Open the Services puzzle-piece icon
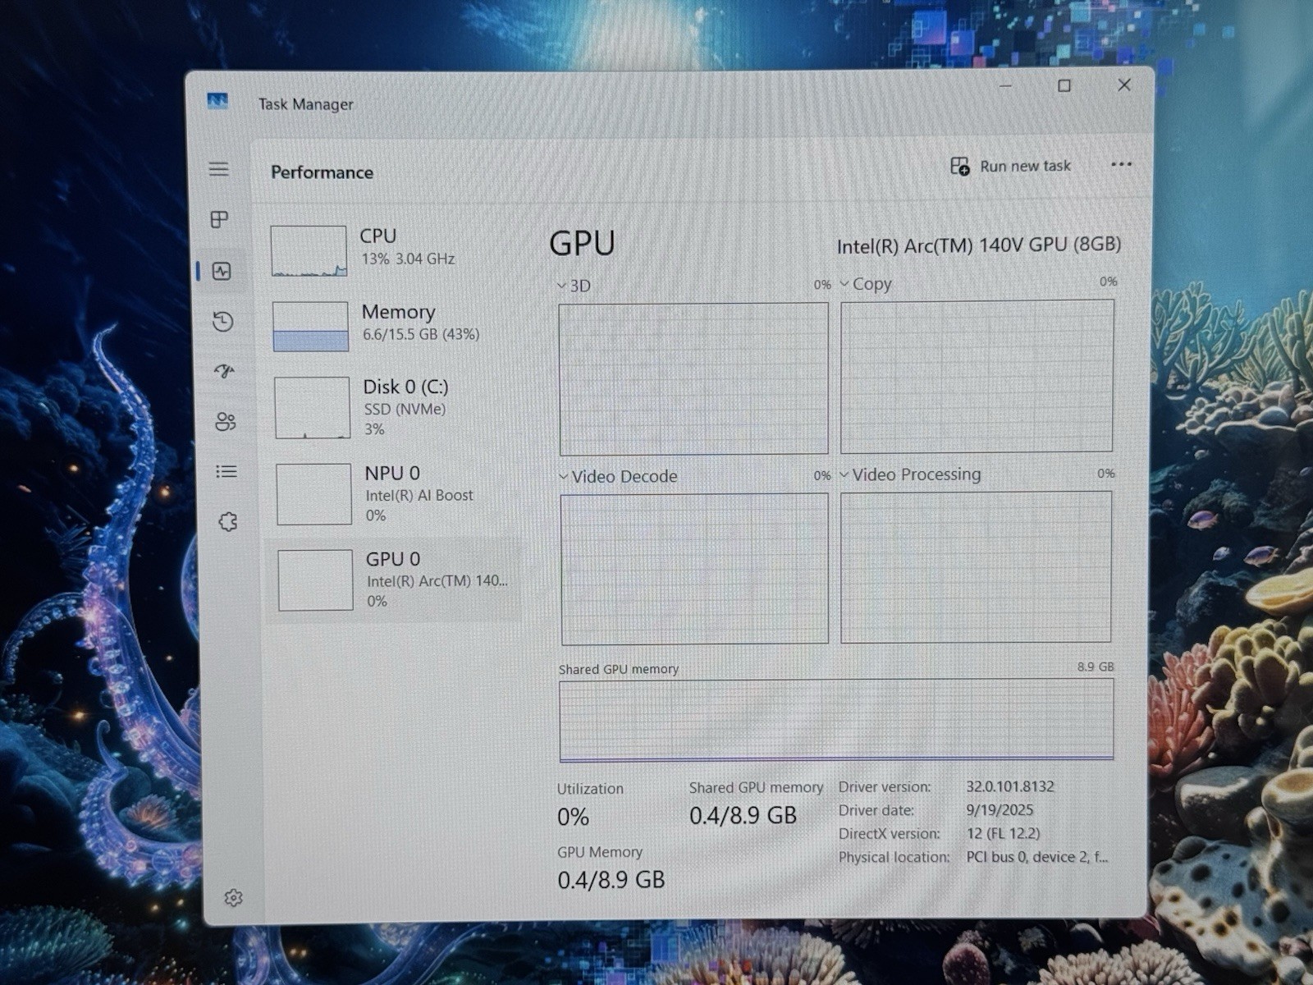 tap(228, 522)
